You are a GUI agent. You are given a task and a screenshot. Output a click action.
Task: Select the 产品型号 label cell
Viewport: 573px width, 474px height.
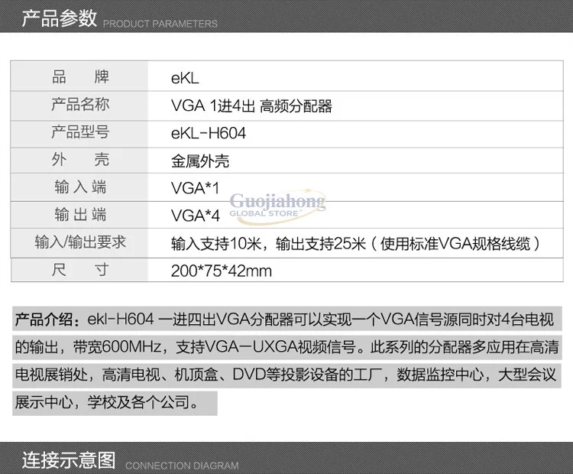80,132
